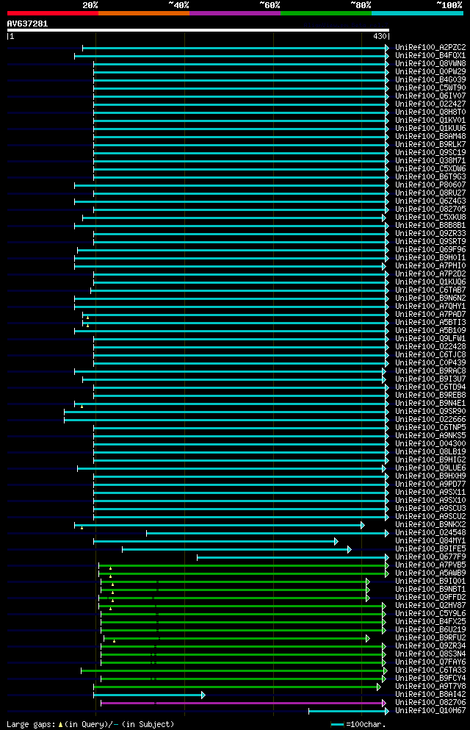
Task: Click the UniRef100_B8AI42 entry
Action: point(430,695)
